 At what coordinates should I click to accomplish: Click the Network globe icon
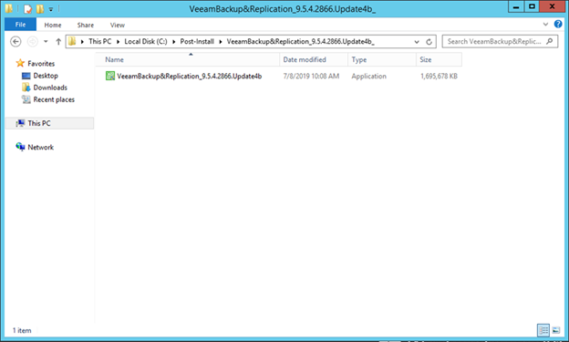pos(20,147)
